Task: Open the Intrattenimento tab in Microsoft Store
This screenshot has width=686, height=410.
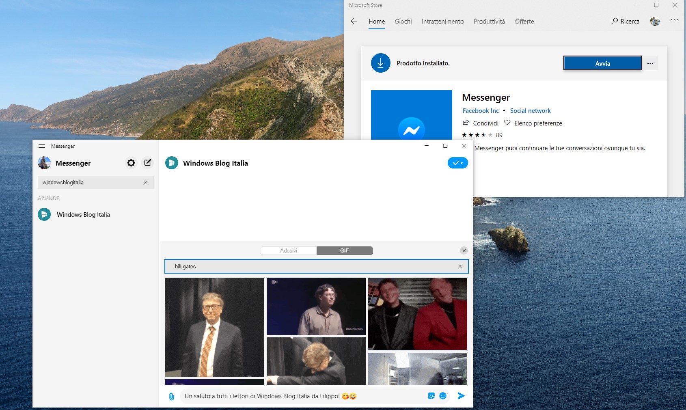Action: 442,22
